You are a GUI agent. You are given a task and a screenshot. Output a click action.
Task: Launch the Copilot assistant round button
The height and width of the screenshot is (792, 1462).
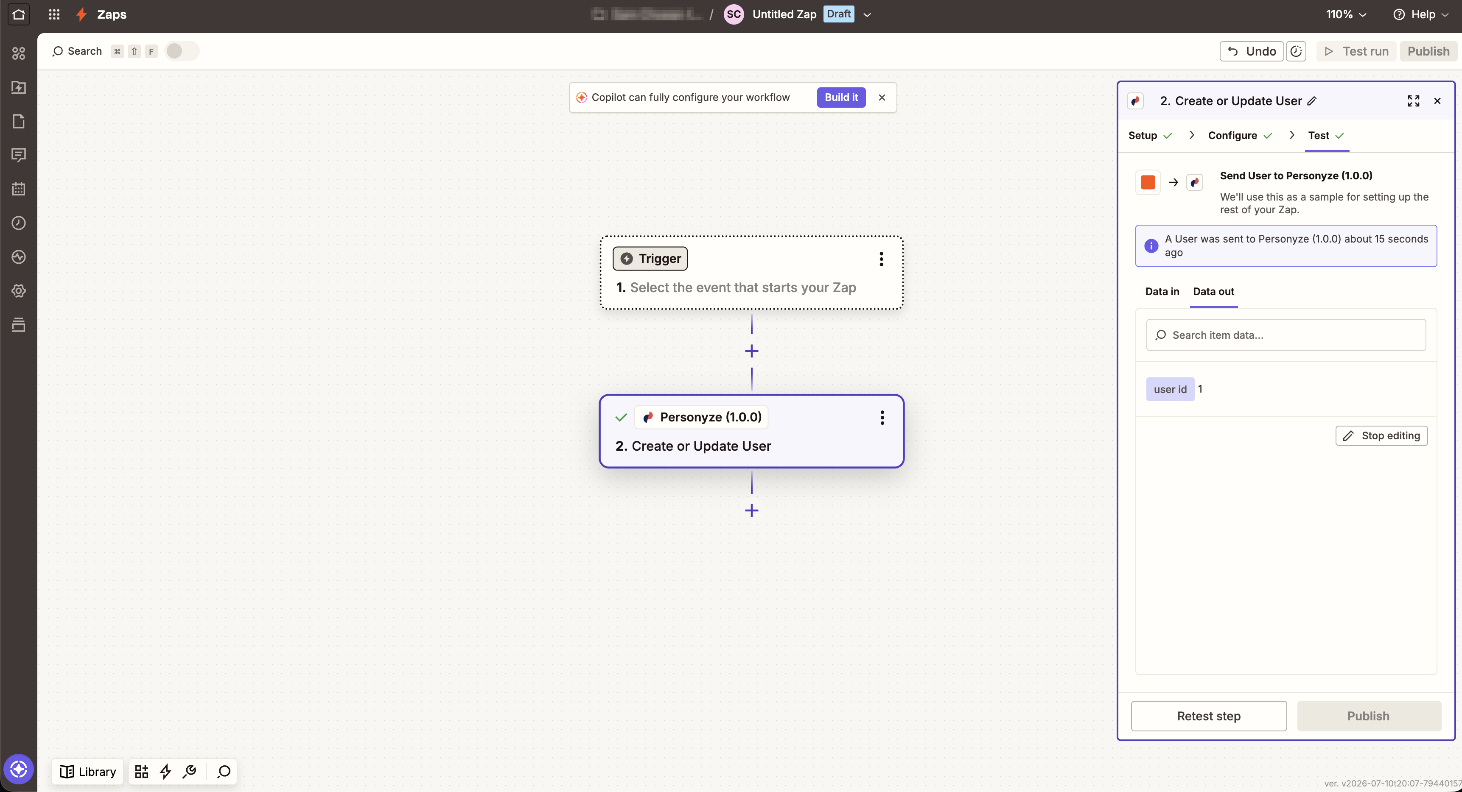pyautogui.click(x=18, y=769)
